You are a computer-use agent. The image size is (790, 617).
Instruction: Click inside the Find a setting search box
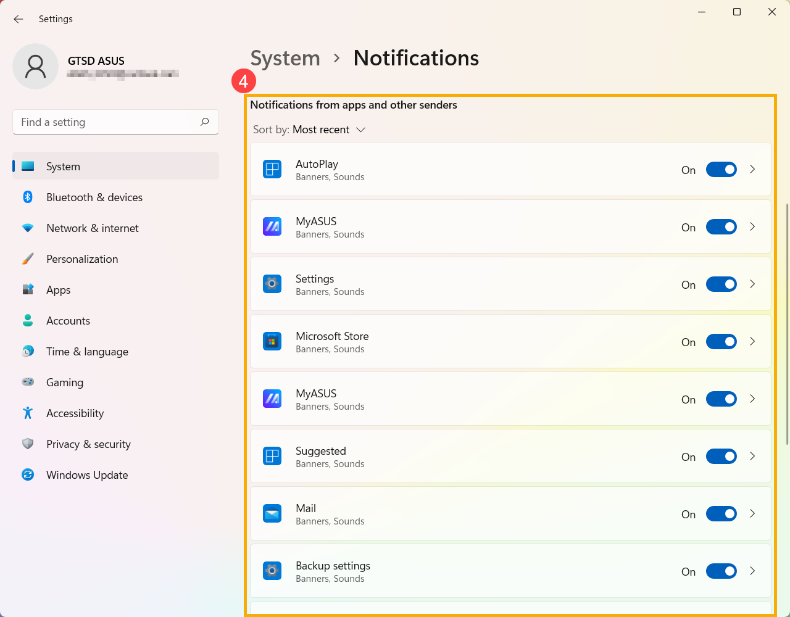[x=105, y=122]
